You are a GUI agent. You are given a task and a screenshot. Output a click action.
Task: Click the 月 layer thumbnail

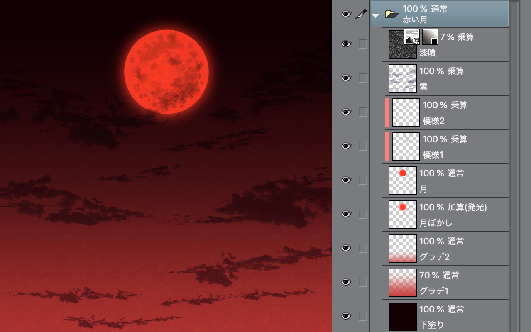coord(403,181)
